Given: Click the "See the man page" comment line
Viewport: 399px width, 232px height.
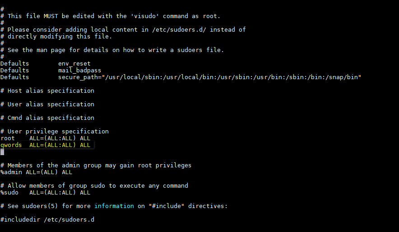Looking at the screenshot, I should [x=116, y=50].
